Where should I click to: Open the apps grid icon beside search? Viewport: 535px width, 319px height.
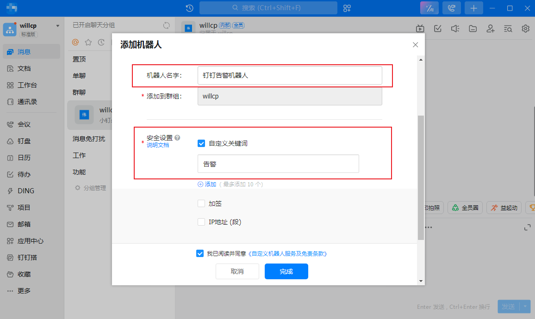coord(347,8)
